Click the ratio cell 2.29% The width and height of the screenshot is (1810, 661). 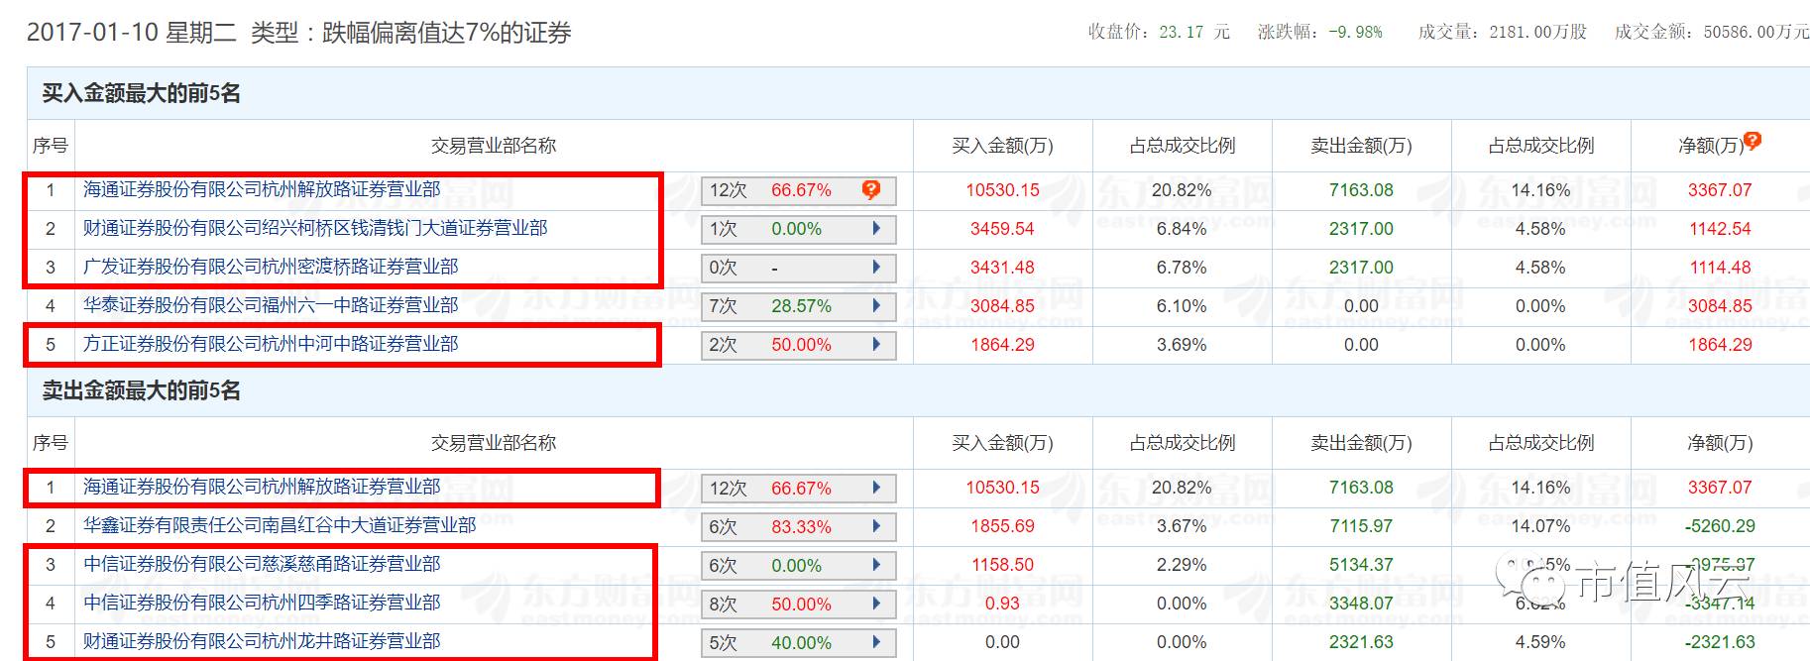click(x=1182, y=565)
